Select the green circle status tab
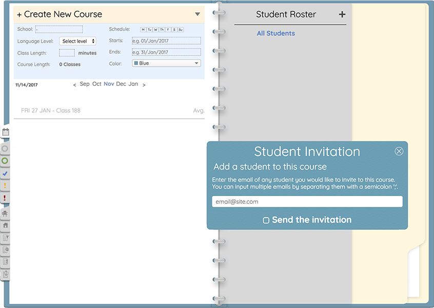Image resolution: width=434 pixels, height=308 pixels. tap(5, 161)
